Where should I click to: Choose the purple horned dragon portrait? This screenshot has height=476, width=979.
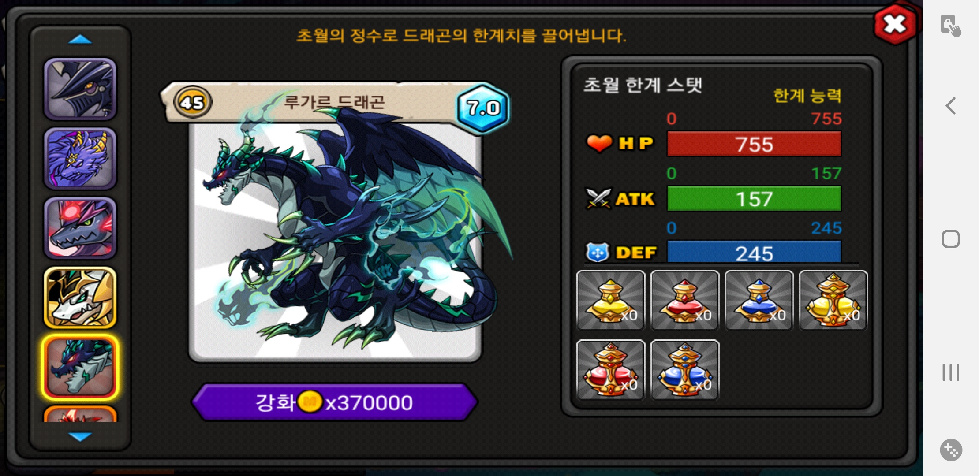click(80, 159)
